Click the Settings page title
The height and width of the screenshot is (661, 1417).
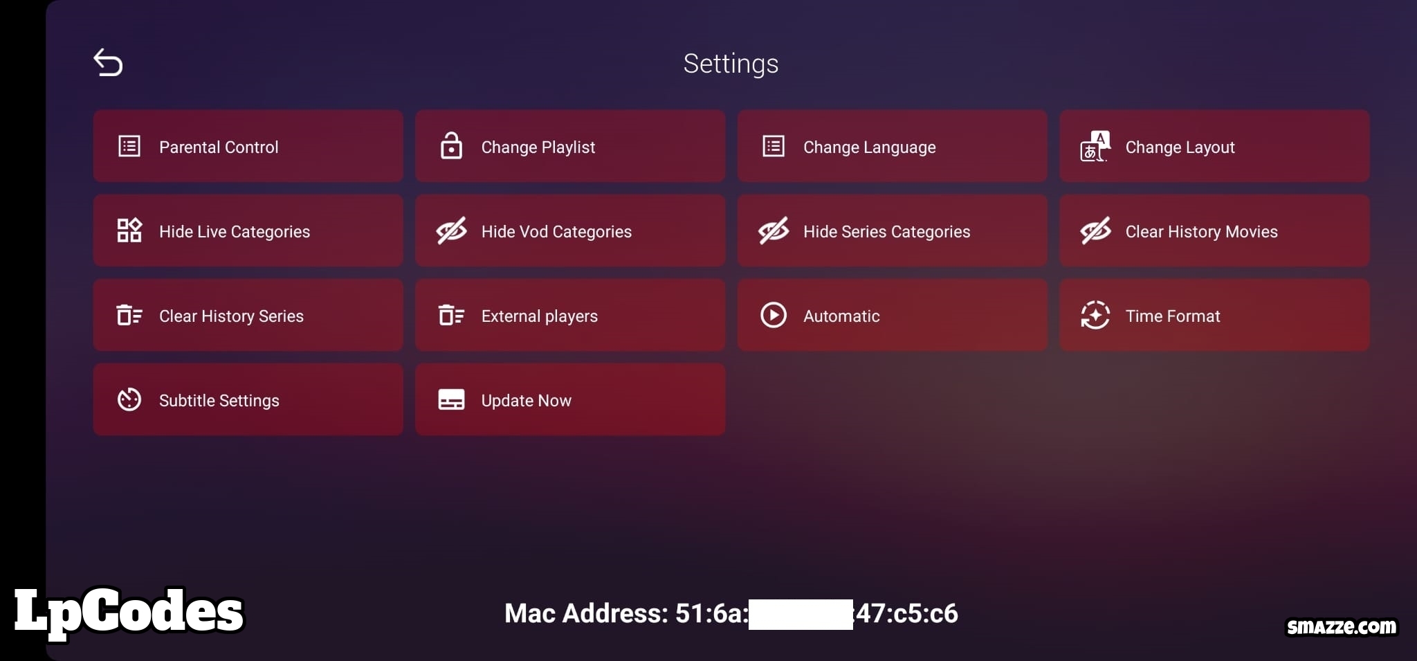[x=731, y=64]
